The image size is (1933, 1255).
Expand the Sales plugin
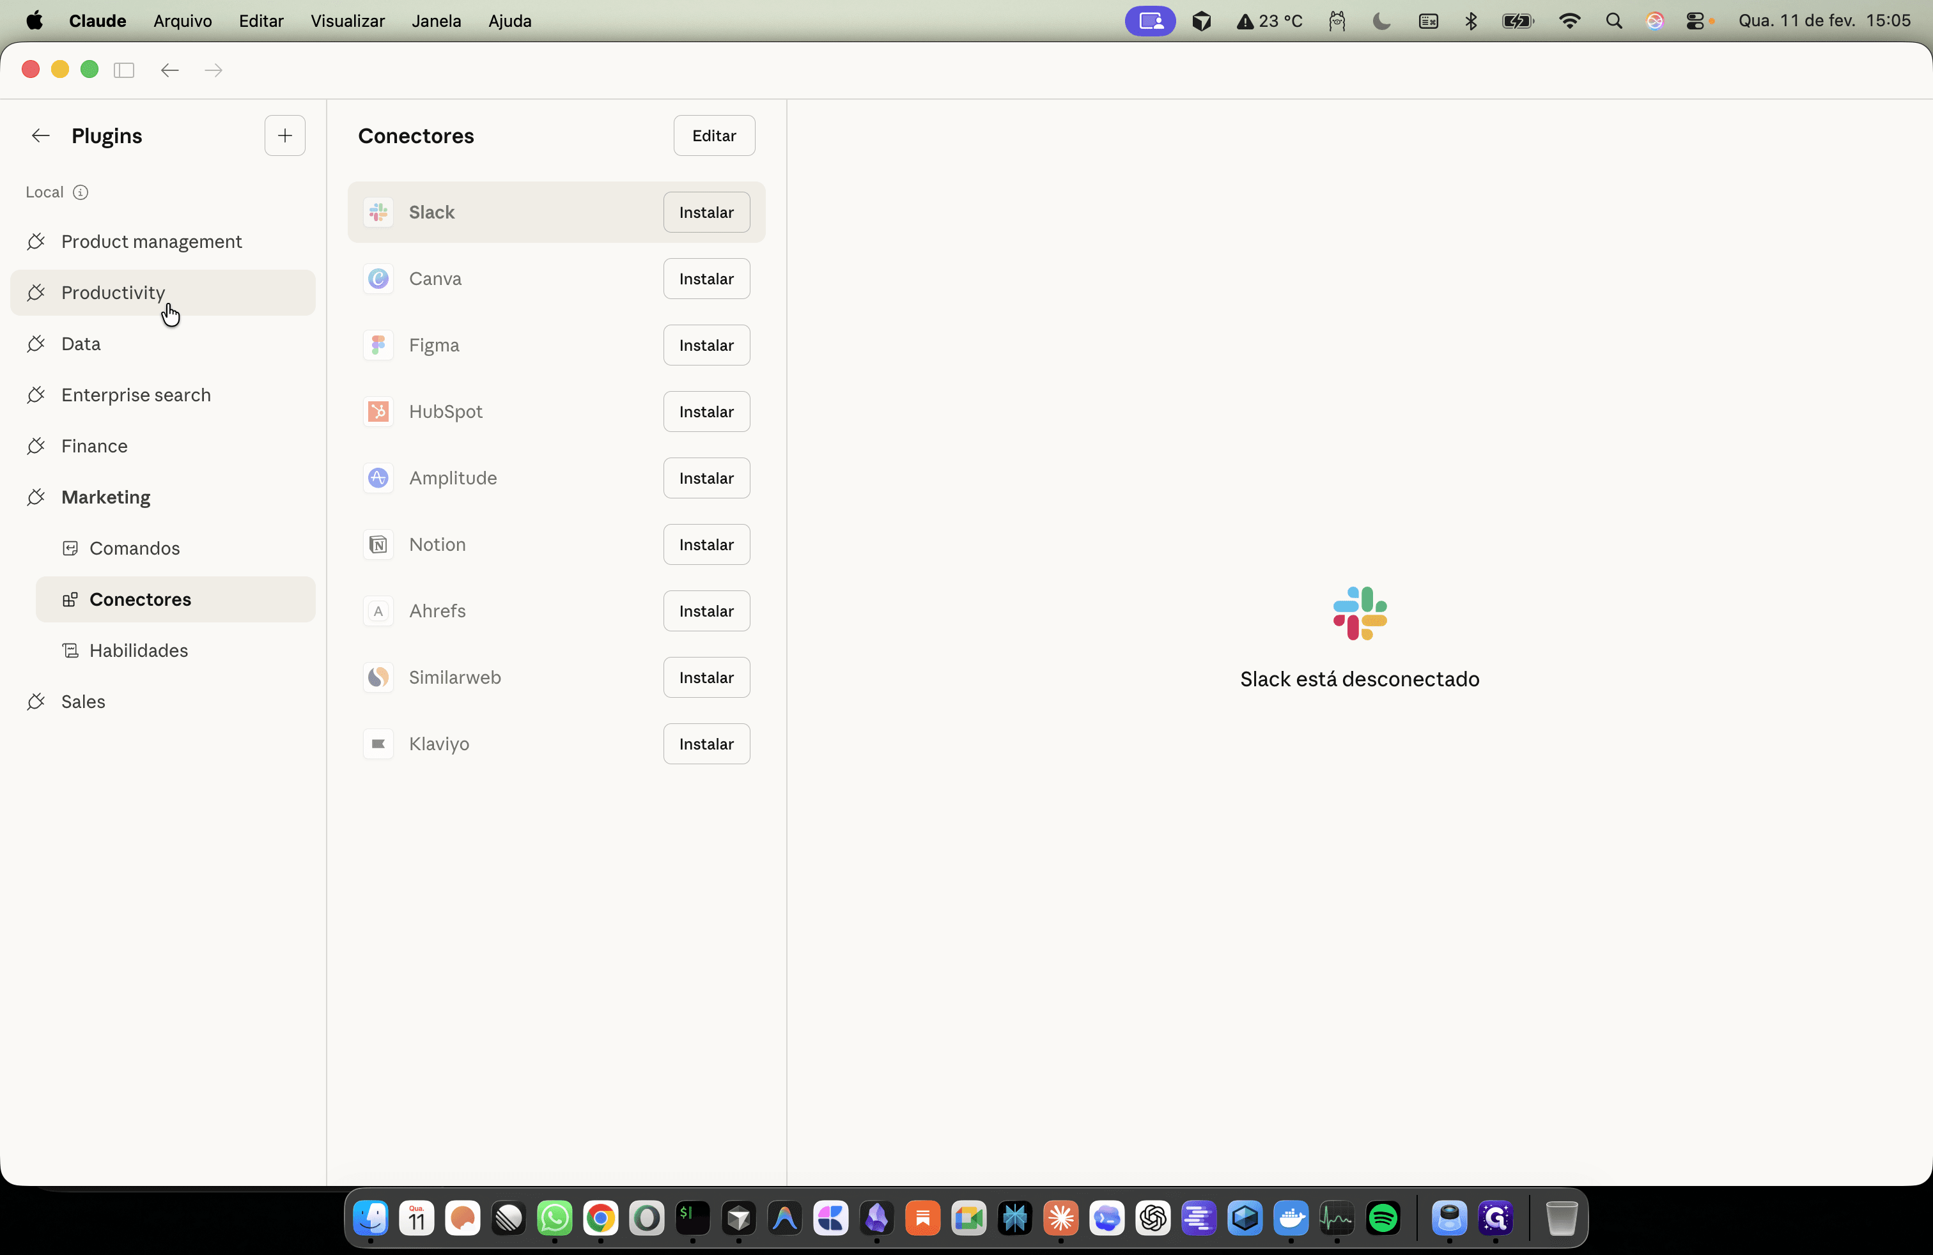pos(162,702)
